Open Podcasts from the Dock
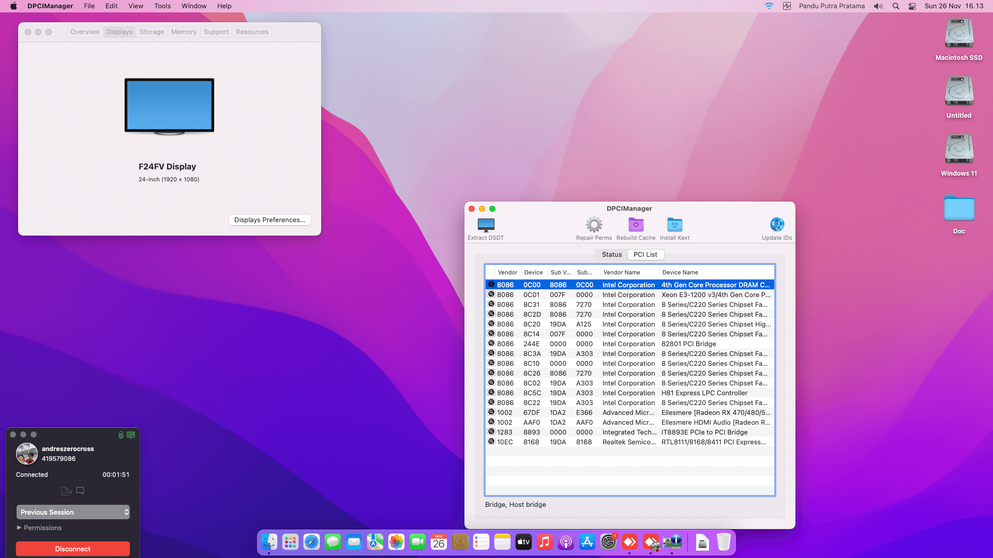This screenshot has width=993, height=558. [x=566, y=542]
